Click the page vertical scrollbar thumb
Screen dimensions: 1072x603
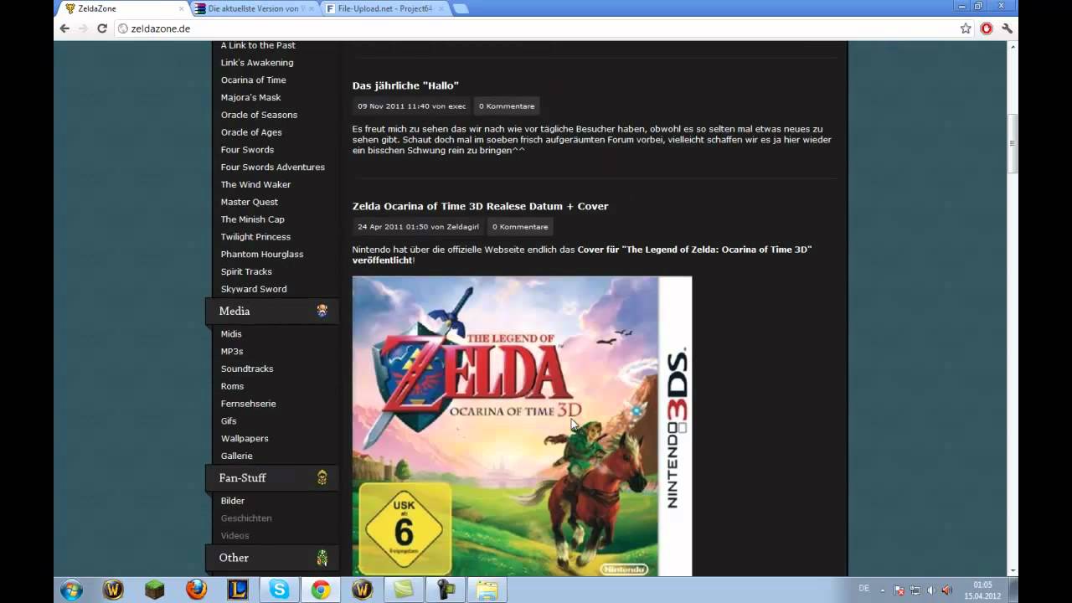coord(1012,142)
